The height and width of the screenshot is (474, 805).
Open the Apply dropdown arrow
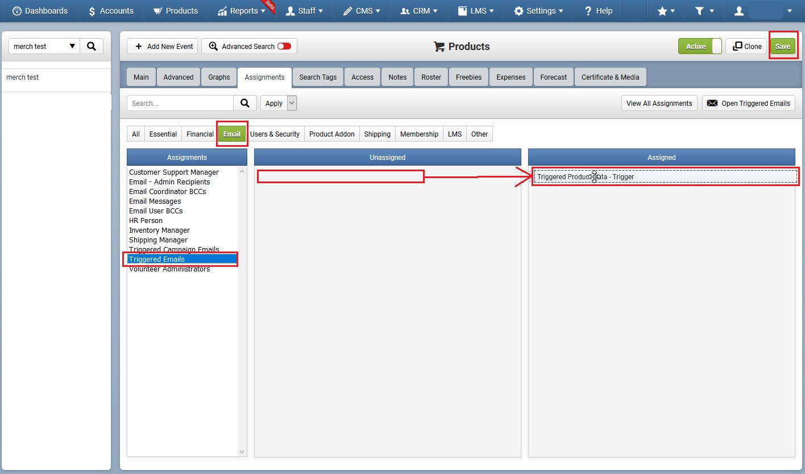pos(292,103)
